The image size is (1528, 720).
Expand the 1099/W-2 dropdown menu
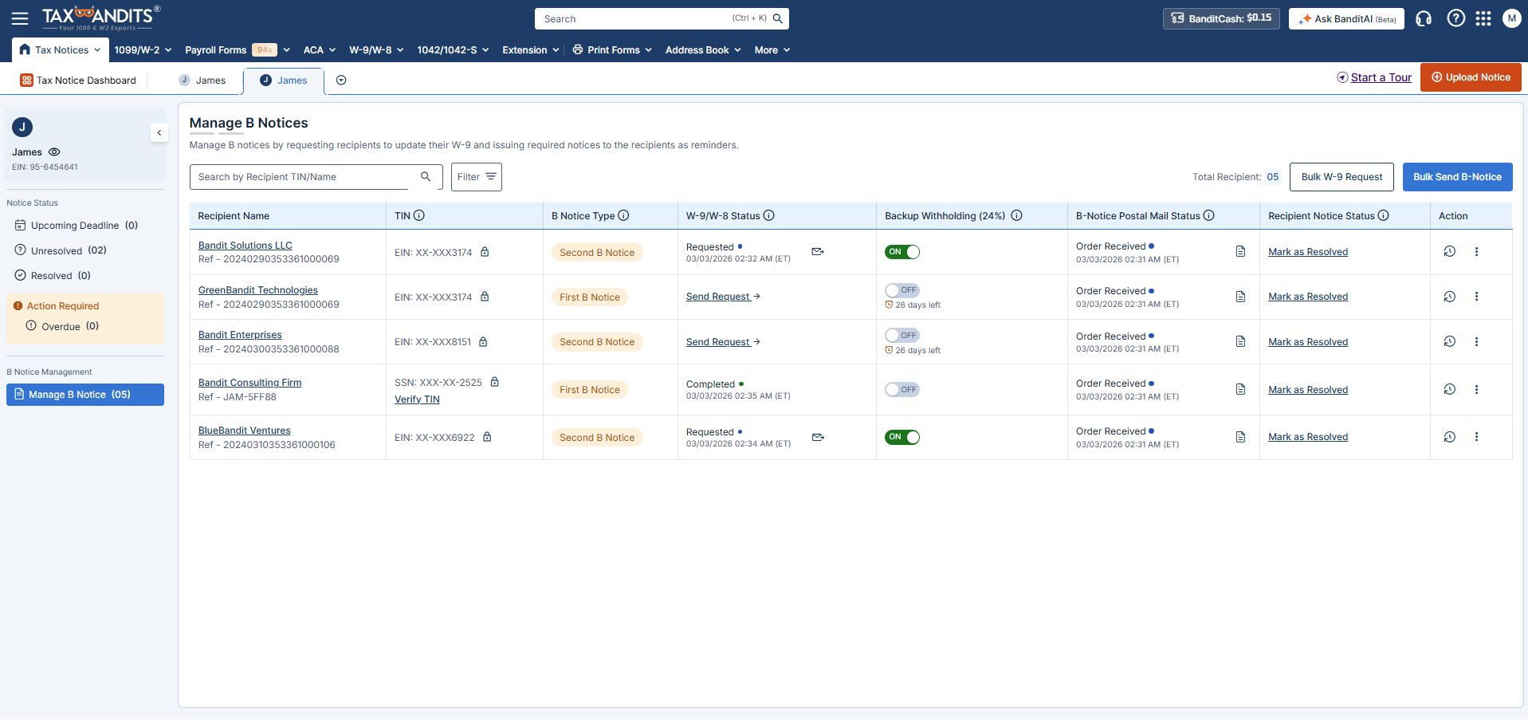click(143, 50)
